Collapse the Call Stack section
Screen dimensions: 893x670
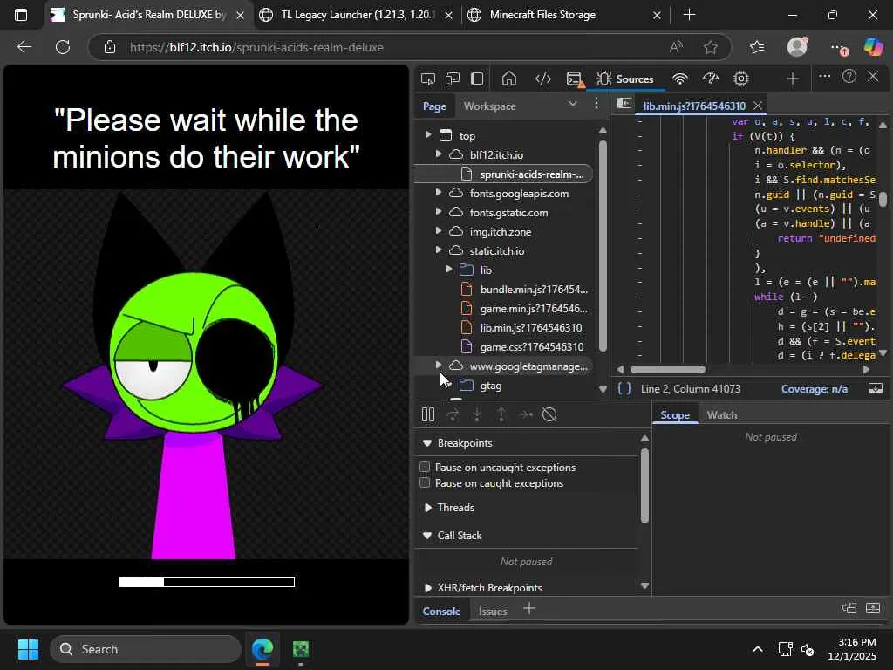point(427,536)
